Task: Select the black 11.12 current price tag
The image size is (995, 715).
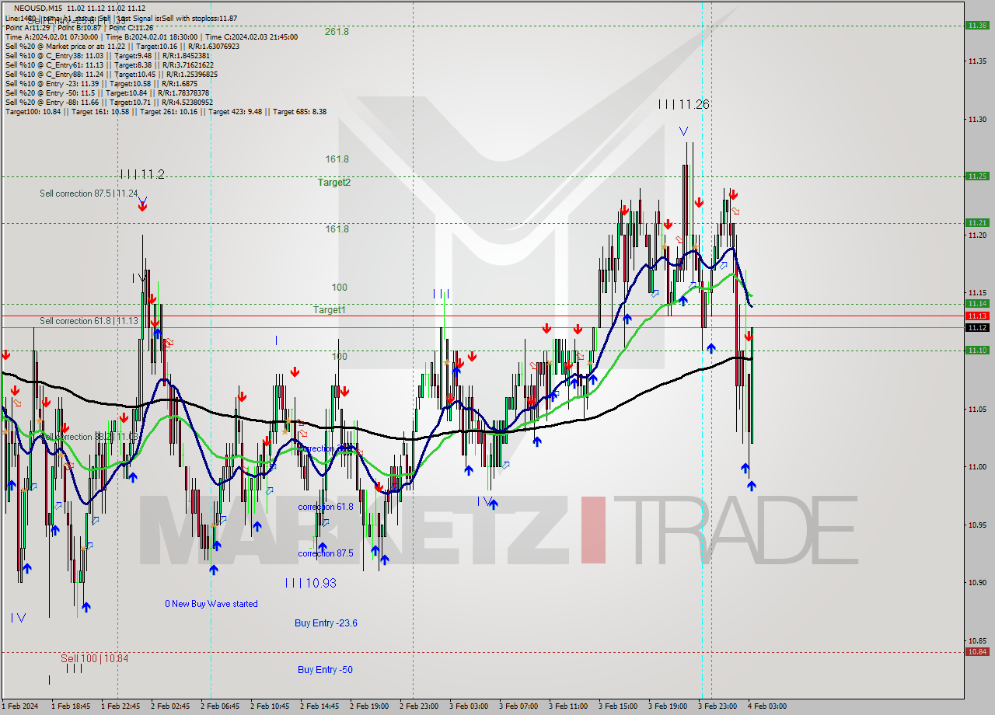Action: pyautogui.click(x=977, y=328)
